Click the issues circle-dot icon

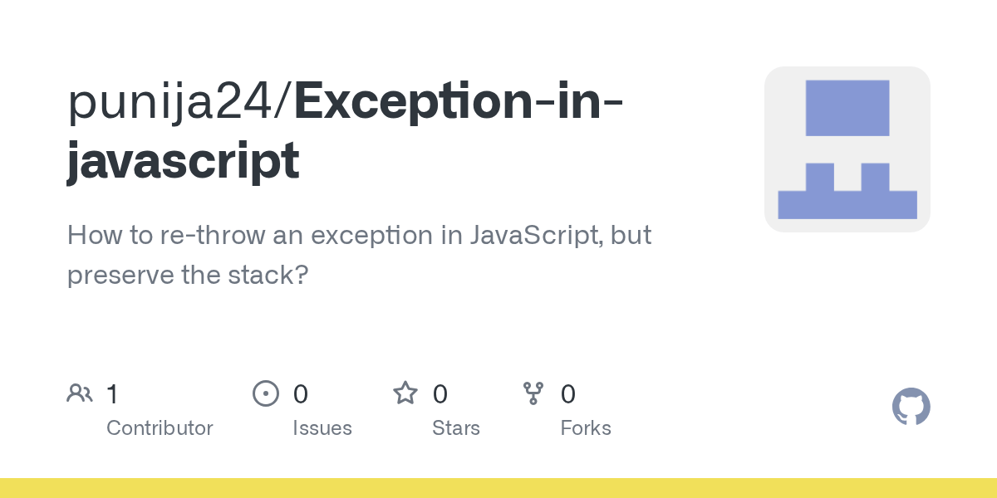tap(266, 393)
